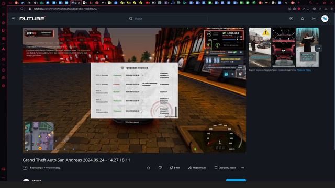Click the browser forward arrow

tap(16, 9)
